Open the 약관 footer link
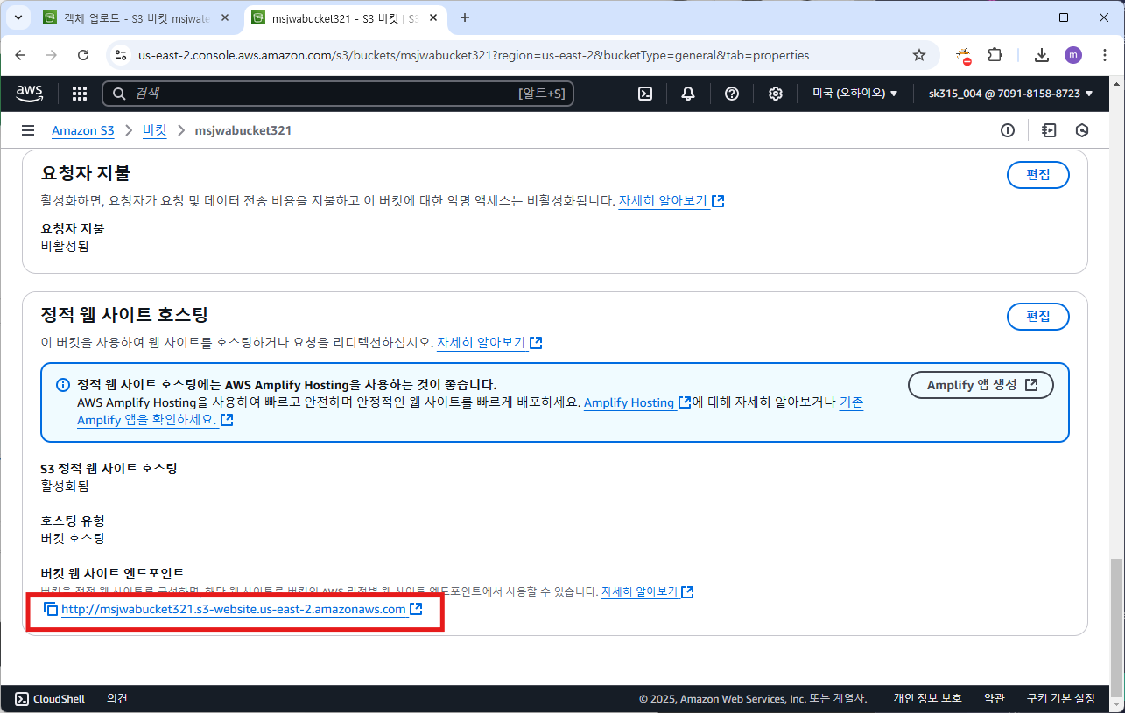 click(x=995, y=698)
